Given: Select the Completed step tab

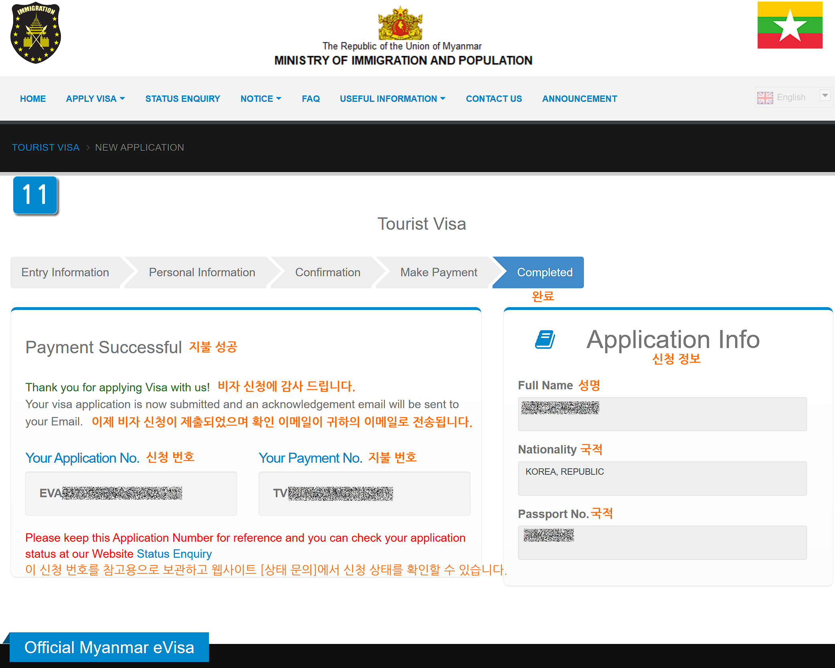Looking at the screenshot, I should (544, 272).
